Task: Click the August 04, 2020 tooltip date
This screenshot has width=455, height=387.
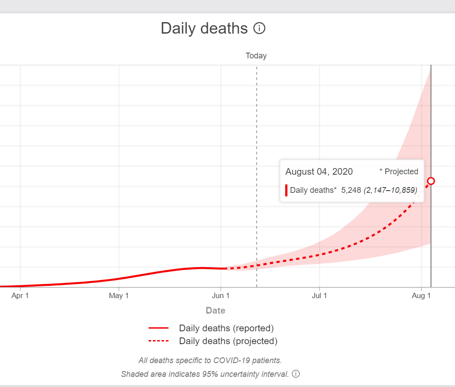Action: 319,172
